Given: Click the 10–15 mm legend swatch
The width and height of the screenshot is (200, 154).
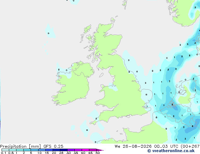Looking at the screenshot, I should tap(42, 150).
